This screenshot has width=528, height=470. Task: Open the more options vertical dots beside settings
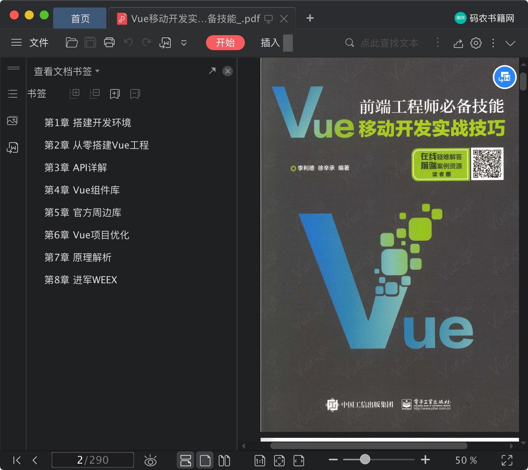[493, 43]
